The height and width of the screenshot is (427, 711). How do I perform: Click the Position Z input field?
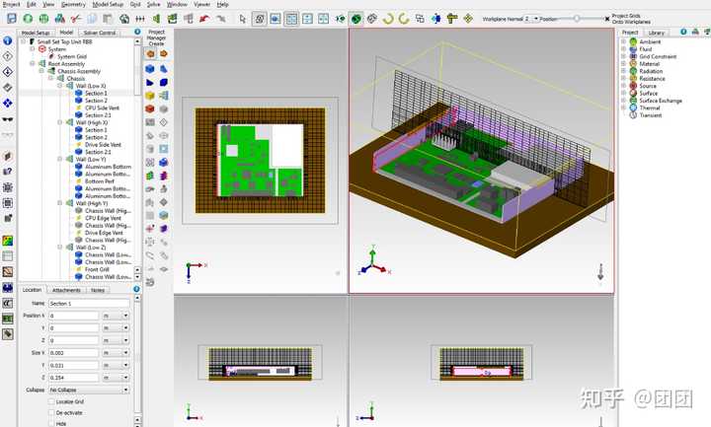[73, 340]
